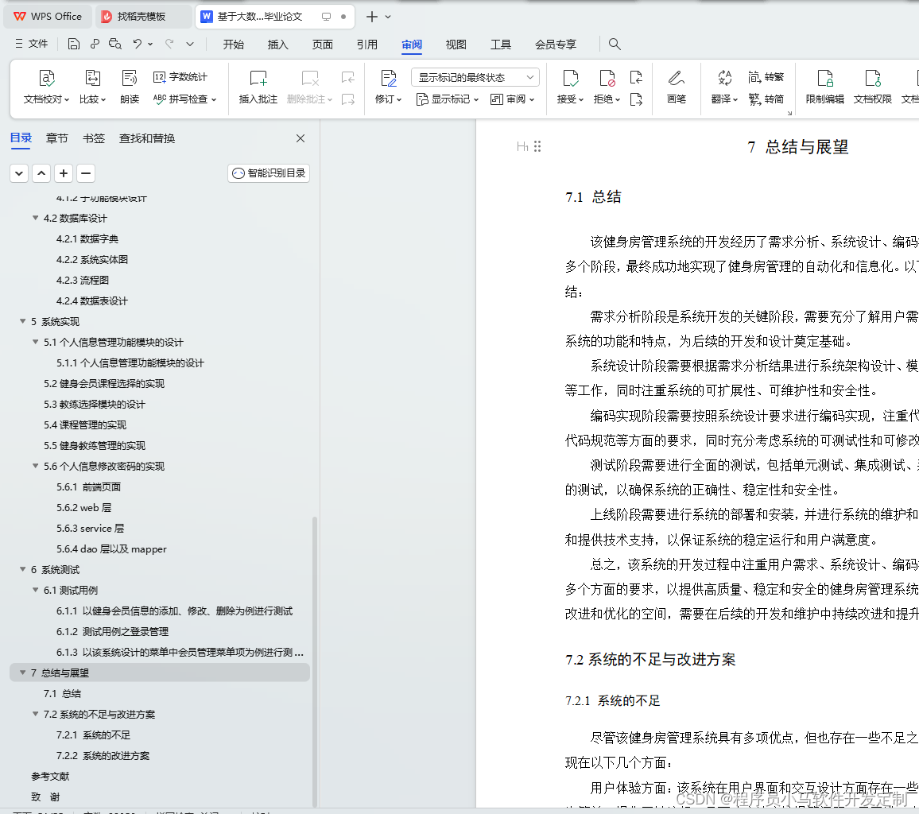Click the heading drag handle beside title

click(x=537, y=146)
